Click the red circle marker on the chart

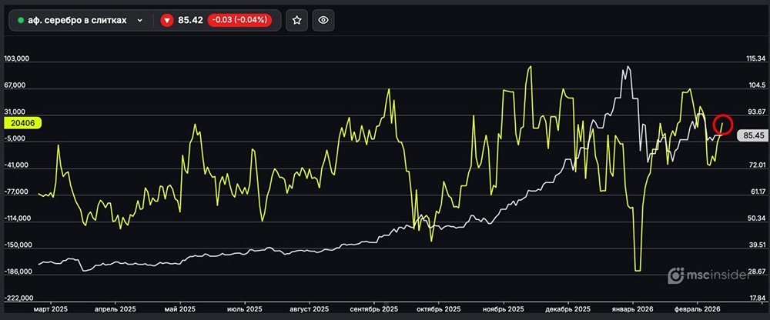point(722,123)
